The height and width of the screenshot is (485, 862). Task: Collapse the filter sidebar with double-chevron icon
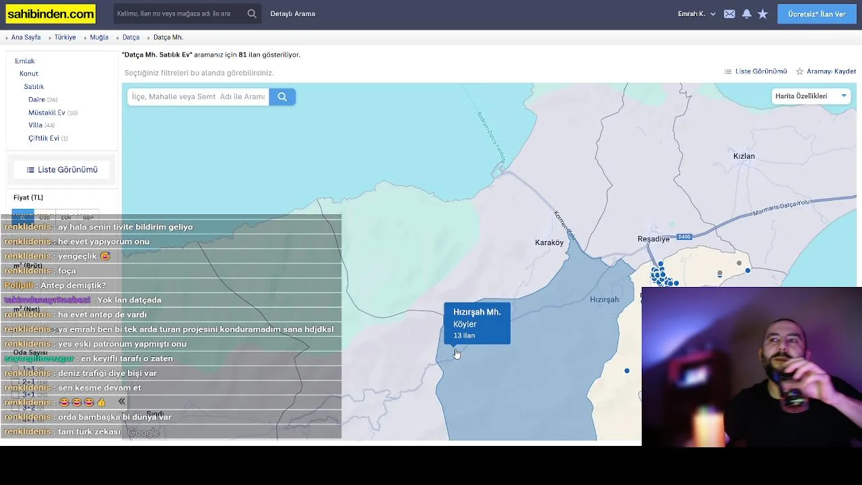point(121,401)
